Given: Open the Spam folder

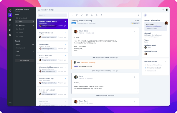Looking at the screenshot, I should click(25, 33).
